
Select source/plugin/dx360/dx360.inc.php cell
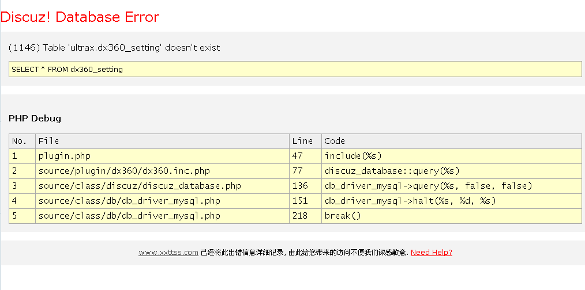[x=162, y=171]
